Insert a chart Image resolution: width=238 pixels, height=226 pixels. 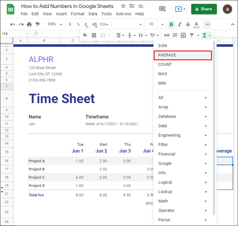[x=183, y=35]
